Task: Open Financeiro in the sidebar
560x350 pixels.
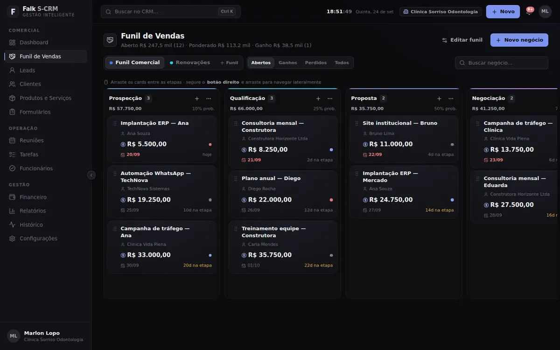Action: (46, 197)
